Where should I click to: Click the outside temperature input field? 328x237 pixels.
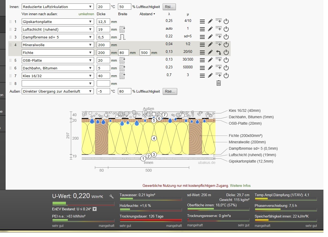point(103,91)
